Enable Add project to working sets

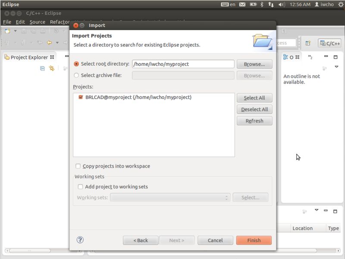pos(80,187)
